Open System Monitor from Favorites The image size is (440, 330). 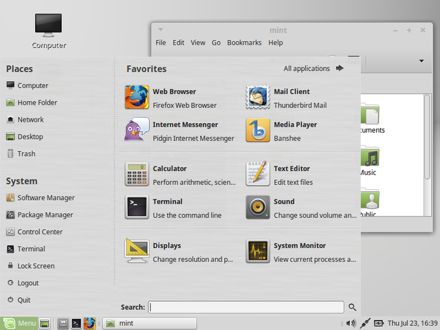tap(300, 252)
